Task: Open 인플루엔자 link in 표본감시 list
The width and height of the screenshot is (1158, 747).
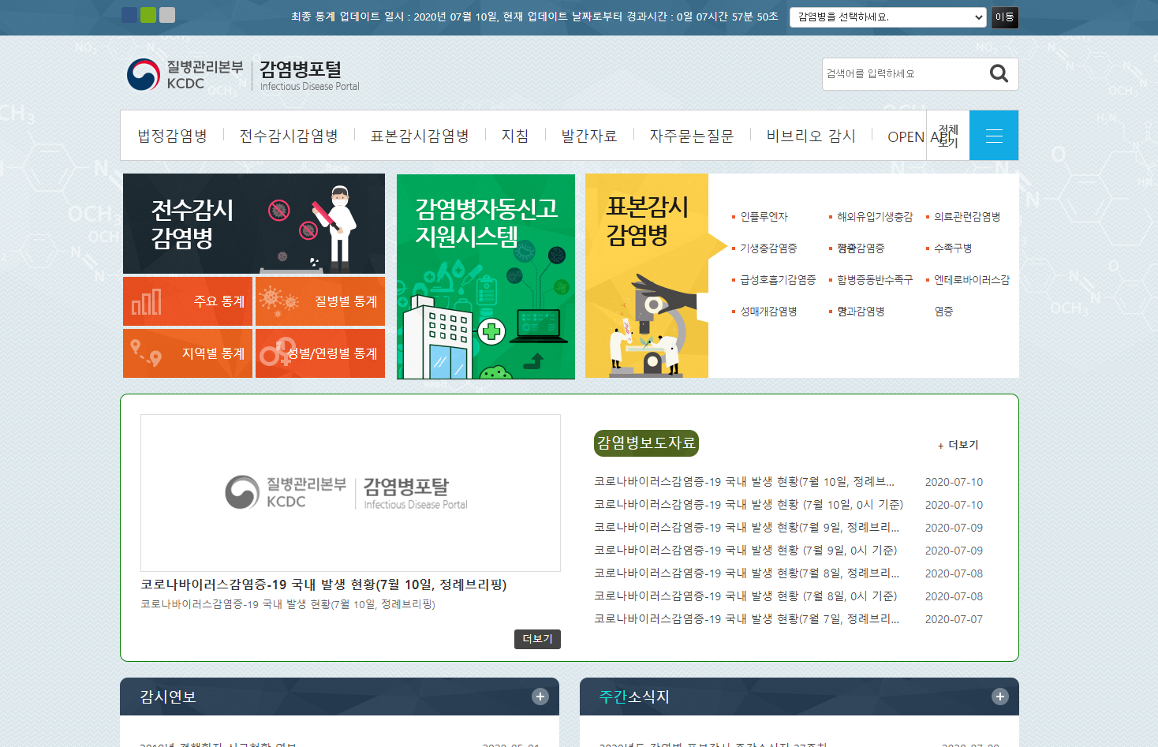Action: [x=764, y=217]
